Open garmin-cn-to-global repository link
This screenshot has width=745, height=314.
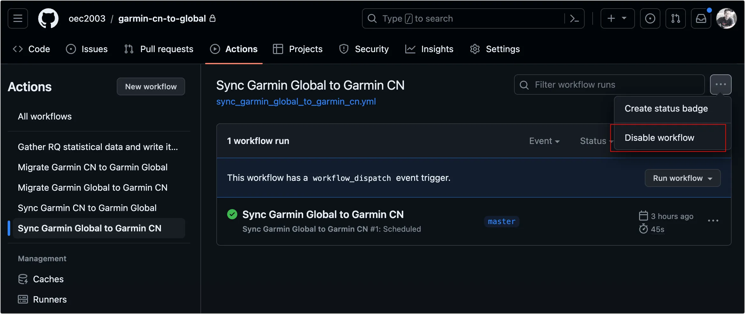coord(162,18)
